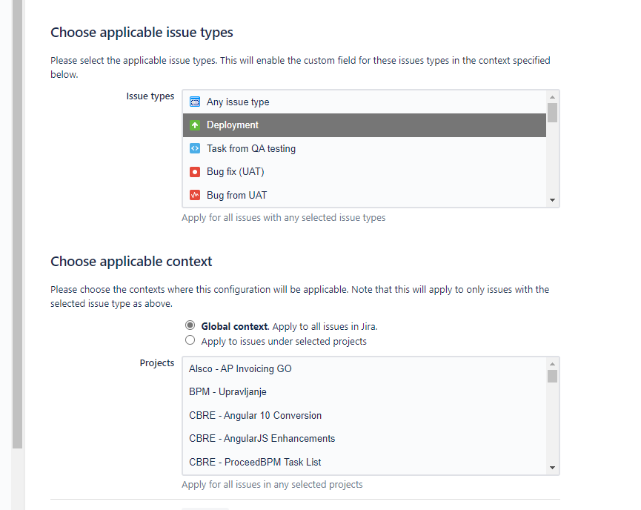Click the Any issue type icon

195,102
